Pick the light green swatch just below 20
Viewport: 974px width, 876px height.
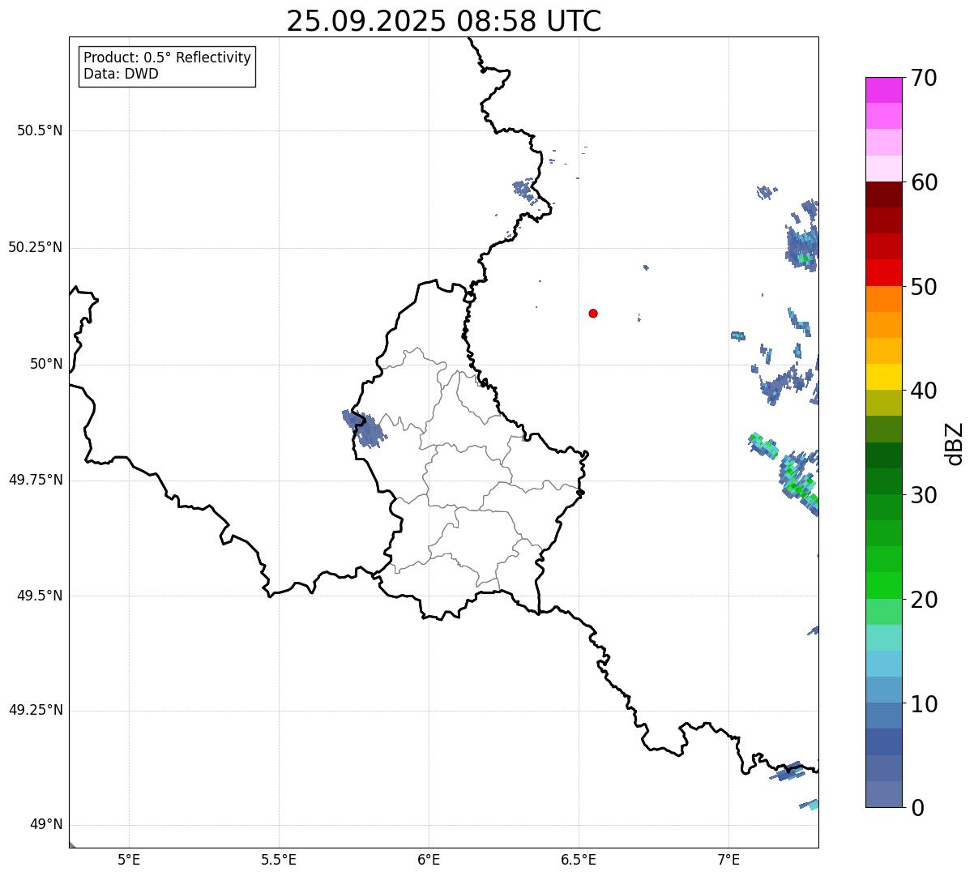pyautogui.click(x=884, y=612)
